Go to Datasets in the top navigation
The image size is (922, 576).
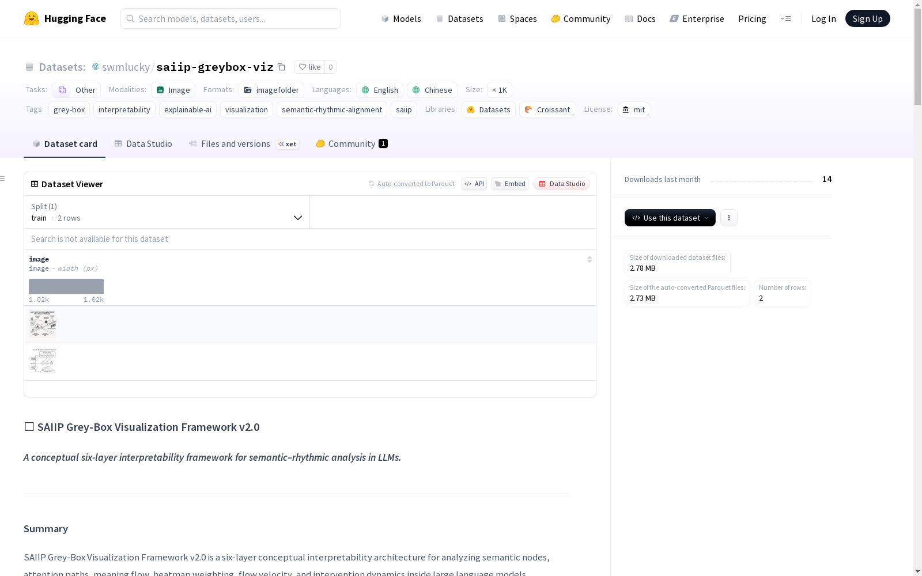point(459,18)
